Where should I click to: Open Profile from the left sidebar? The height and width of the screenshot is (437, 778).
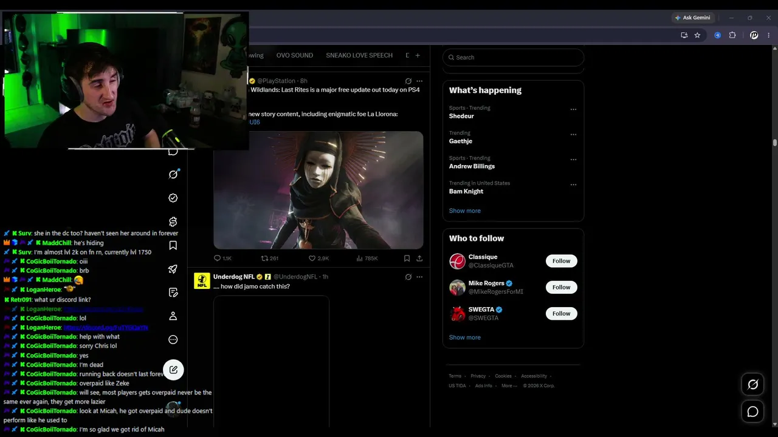(x=173, y=316)
